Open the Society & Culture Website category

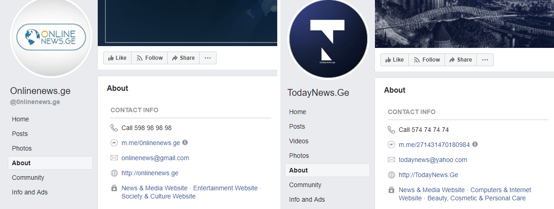tap(158, 196)
